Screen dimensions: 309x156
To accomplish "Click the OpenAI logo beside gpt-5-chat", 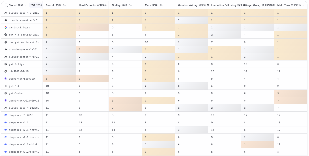I will (6, 93).
